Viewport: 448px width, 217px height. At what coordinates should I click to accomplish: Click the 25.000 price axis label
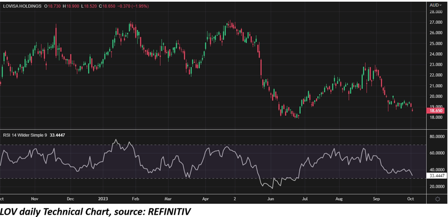click(436, 43)
